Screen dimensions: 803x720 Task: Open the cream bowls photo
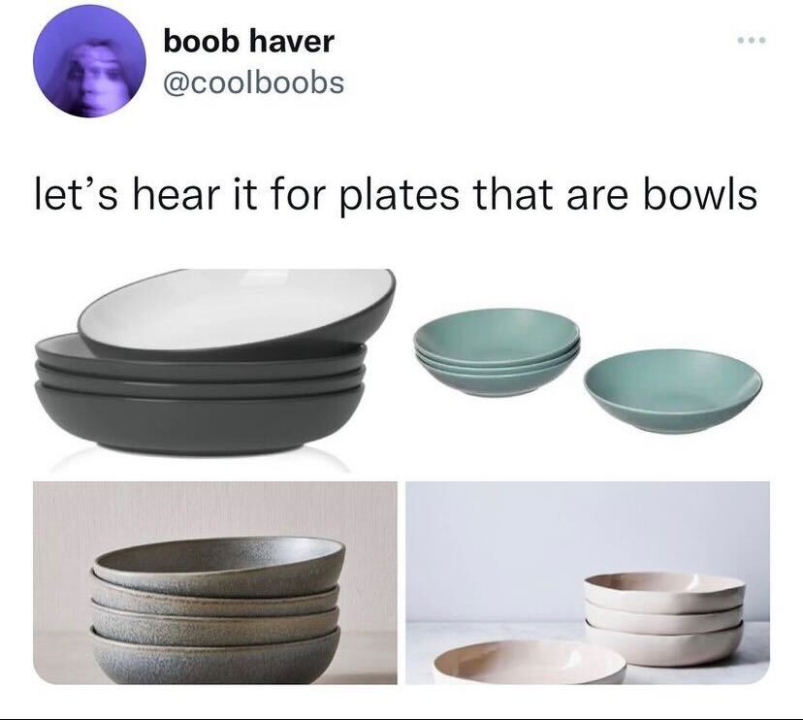588,582
